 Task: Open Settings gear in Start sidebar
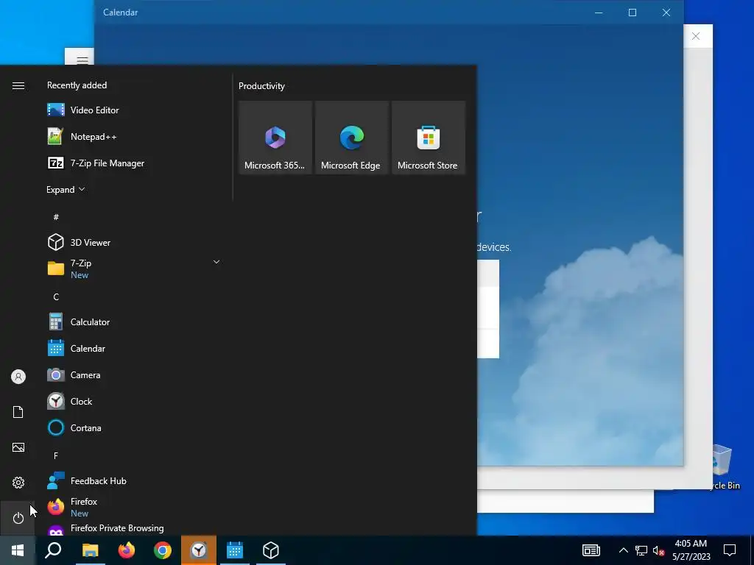coord(18,483)
